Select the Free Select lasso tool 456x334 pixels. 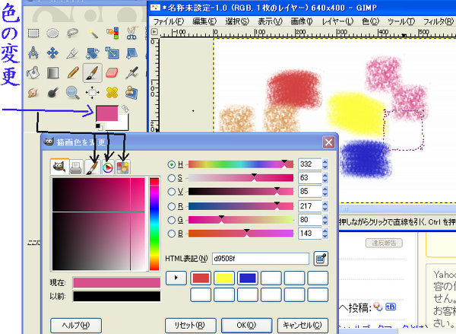[x=72, y=33]
